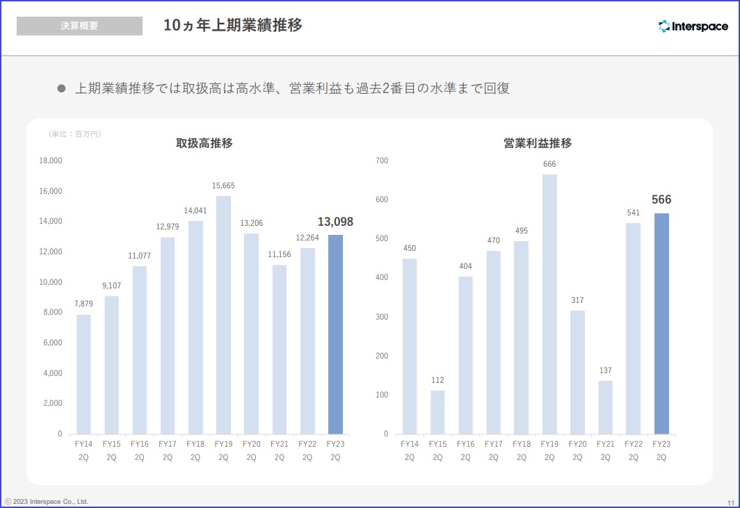The width and height of the screenshot is (740, 508).
Task: Click the 単位：百万円 unit note
Action: [75, 133]
